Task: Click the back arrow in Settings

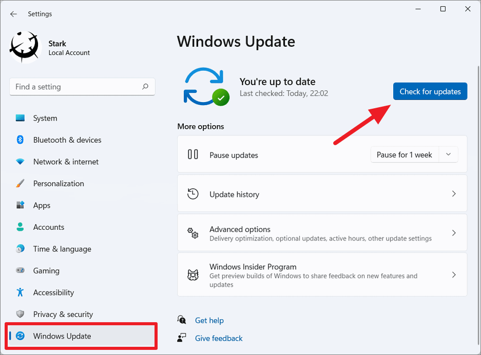Action: click(13, 14)
